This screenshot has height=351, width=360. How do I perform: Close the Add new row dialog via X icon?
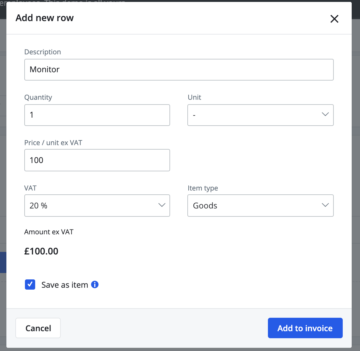point(334,19)
